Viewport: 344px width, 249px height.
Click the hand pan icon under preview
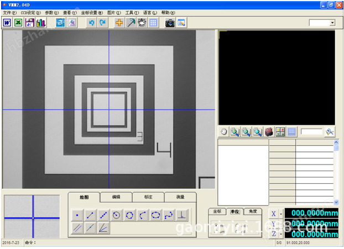[224, 132]
